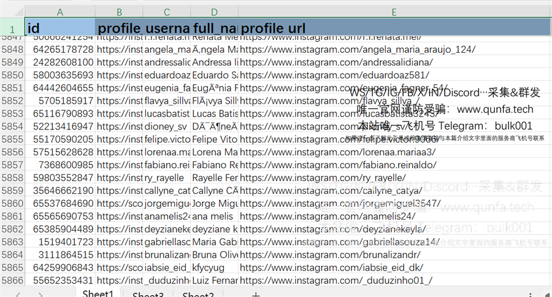Click cell with id 3111864515
552x297 pixels.
60,255
